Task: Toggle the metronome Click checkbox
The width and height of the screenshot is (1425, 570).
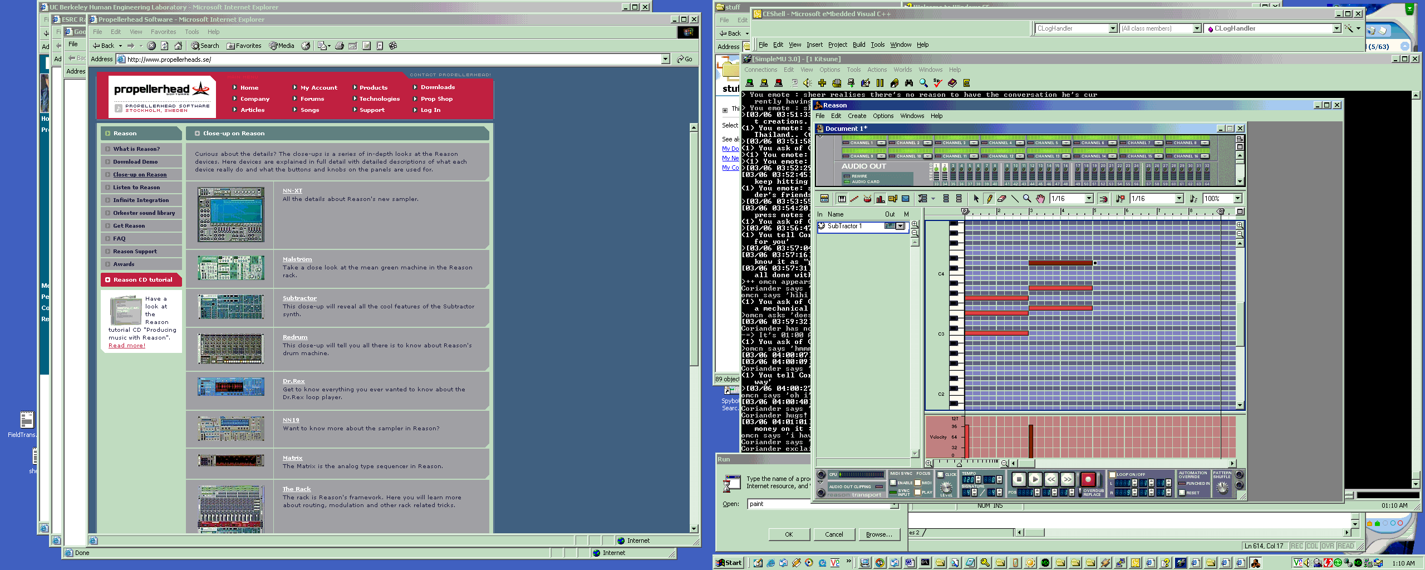Action: tap(940, 475)
